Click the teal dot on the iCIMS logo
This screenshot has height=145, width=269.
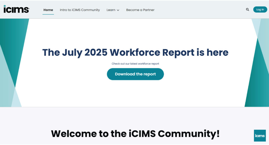tap(5, 6)
